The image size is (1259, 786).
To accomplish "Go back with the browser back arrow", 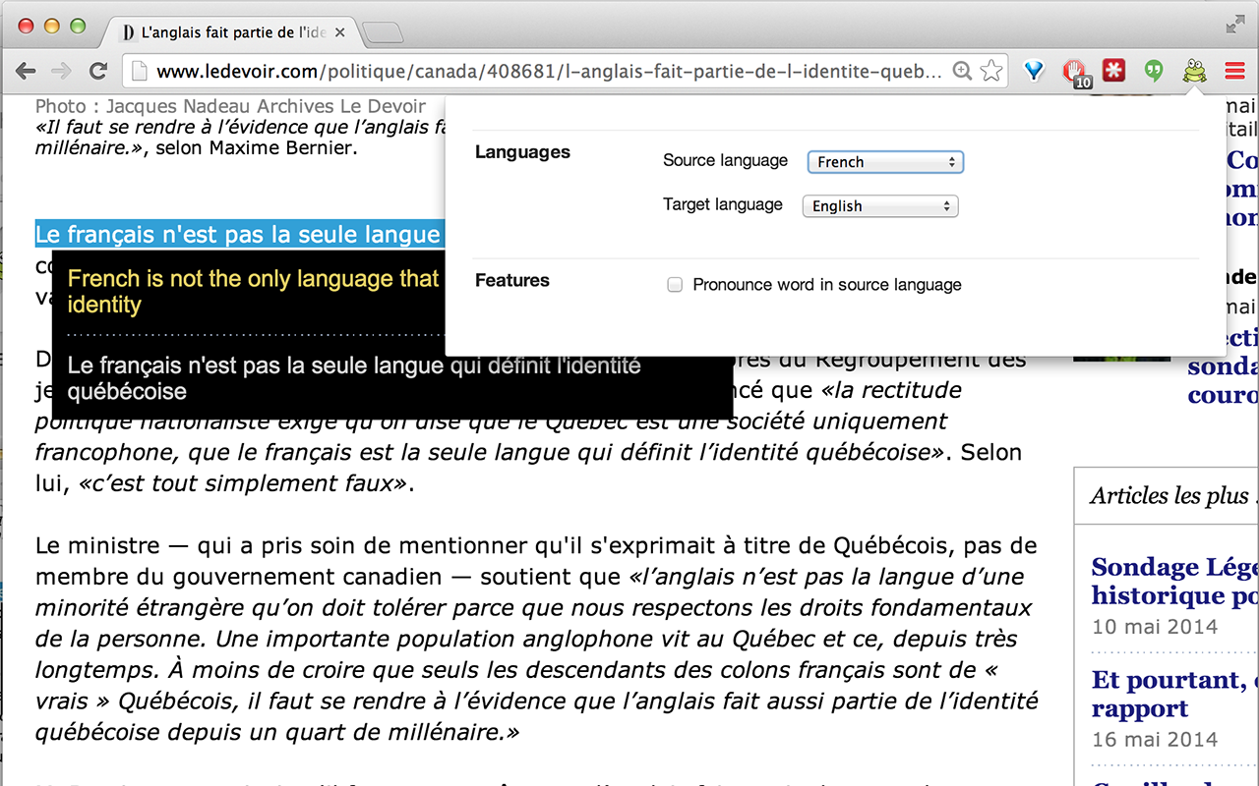I will click(27, 71).
